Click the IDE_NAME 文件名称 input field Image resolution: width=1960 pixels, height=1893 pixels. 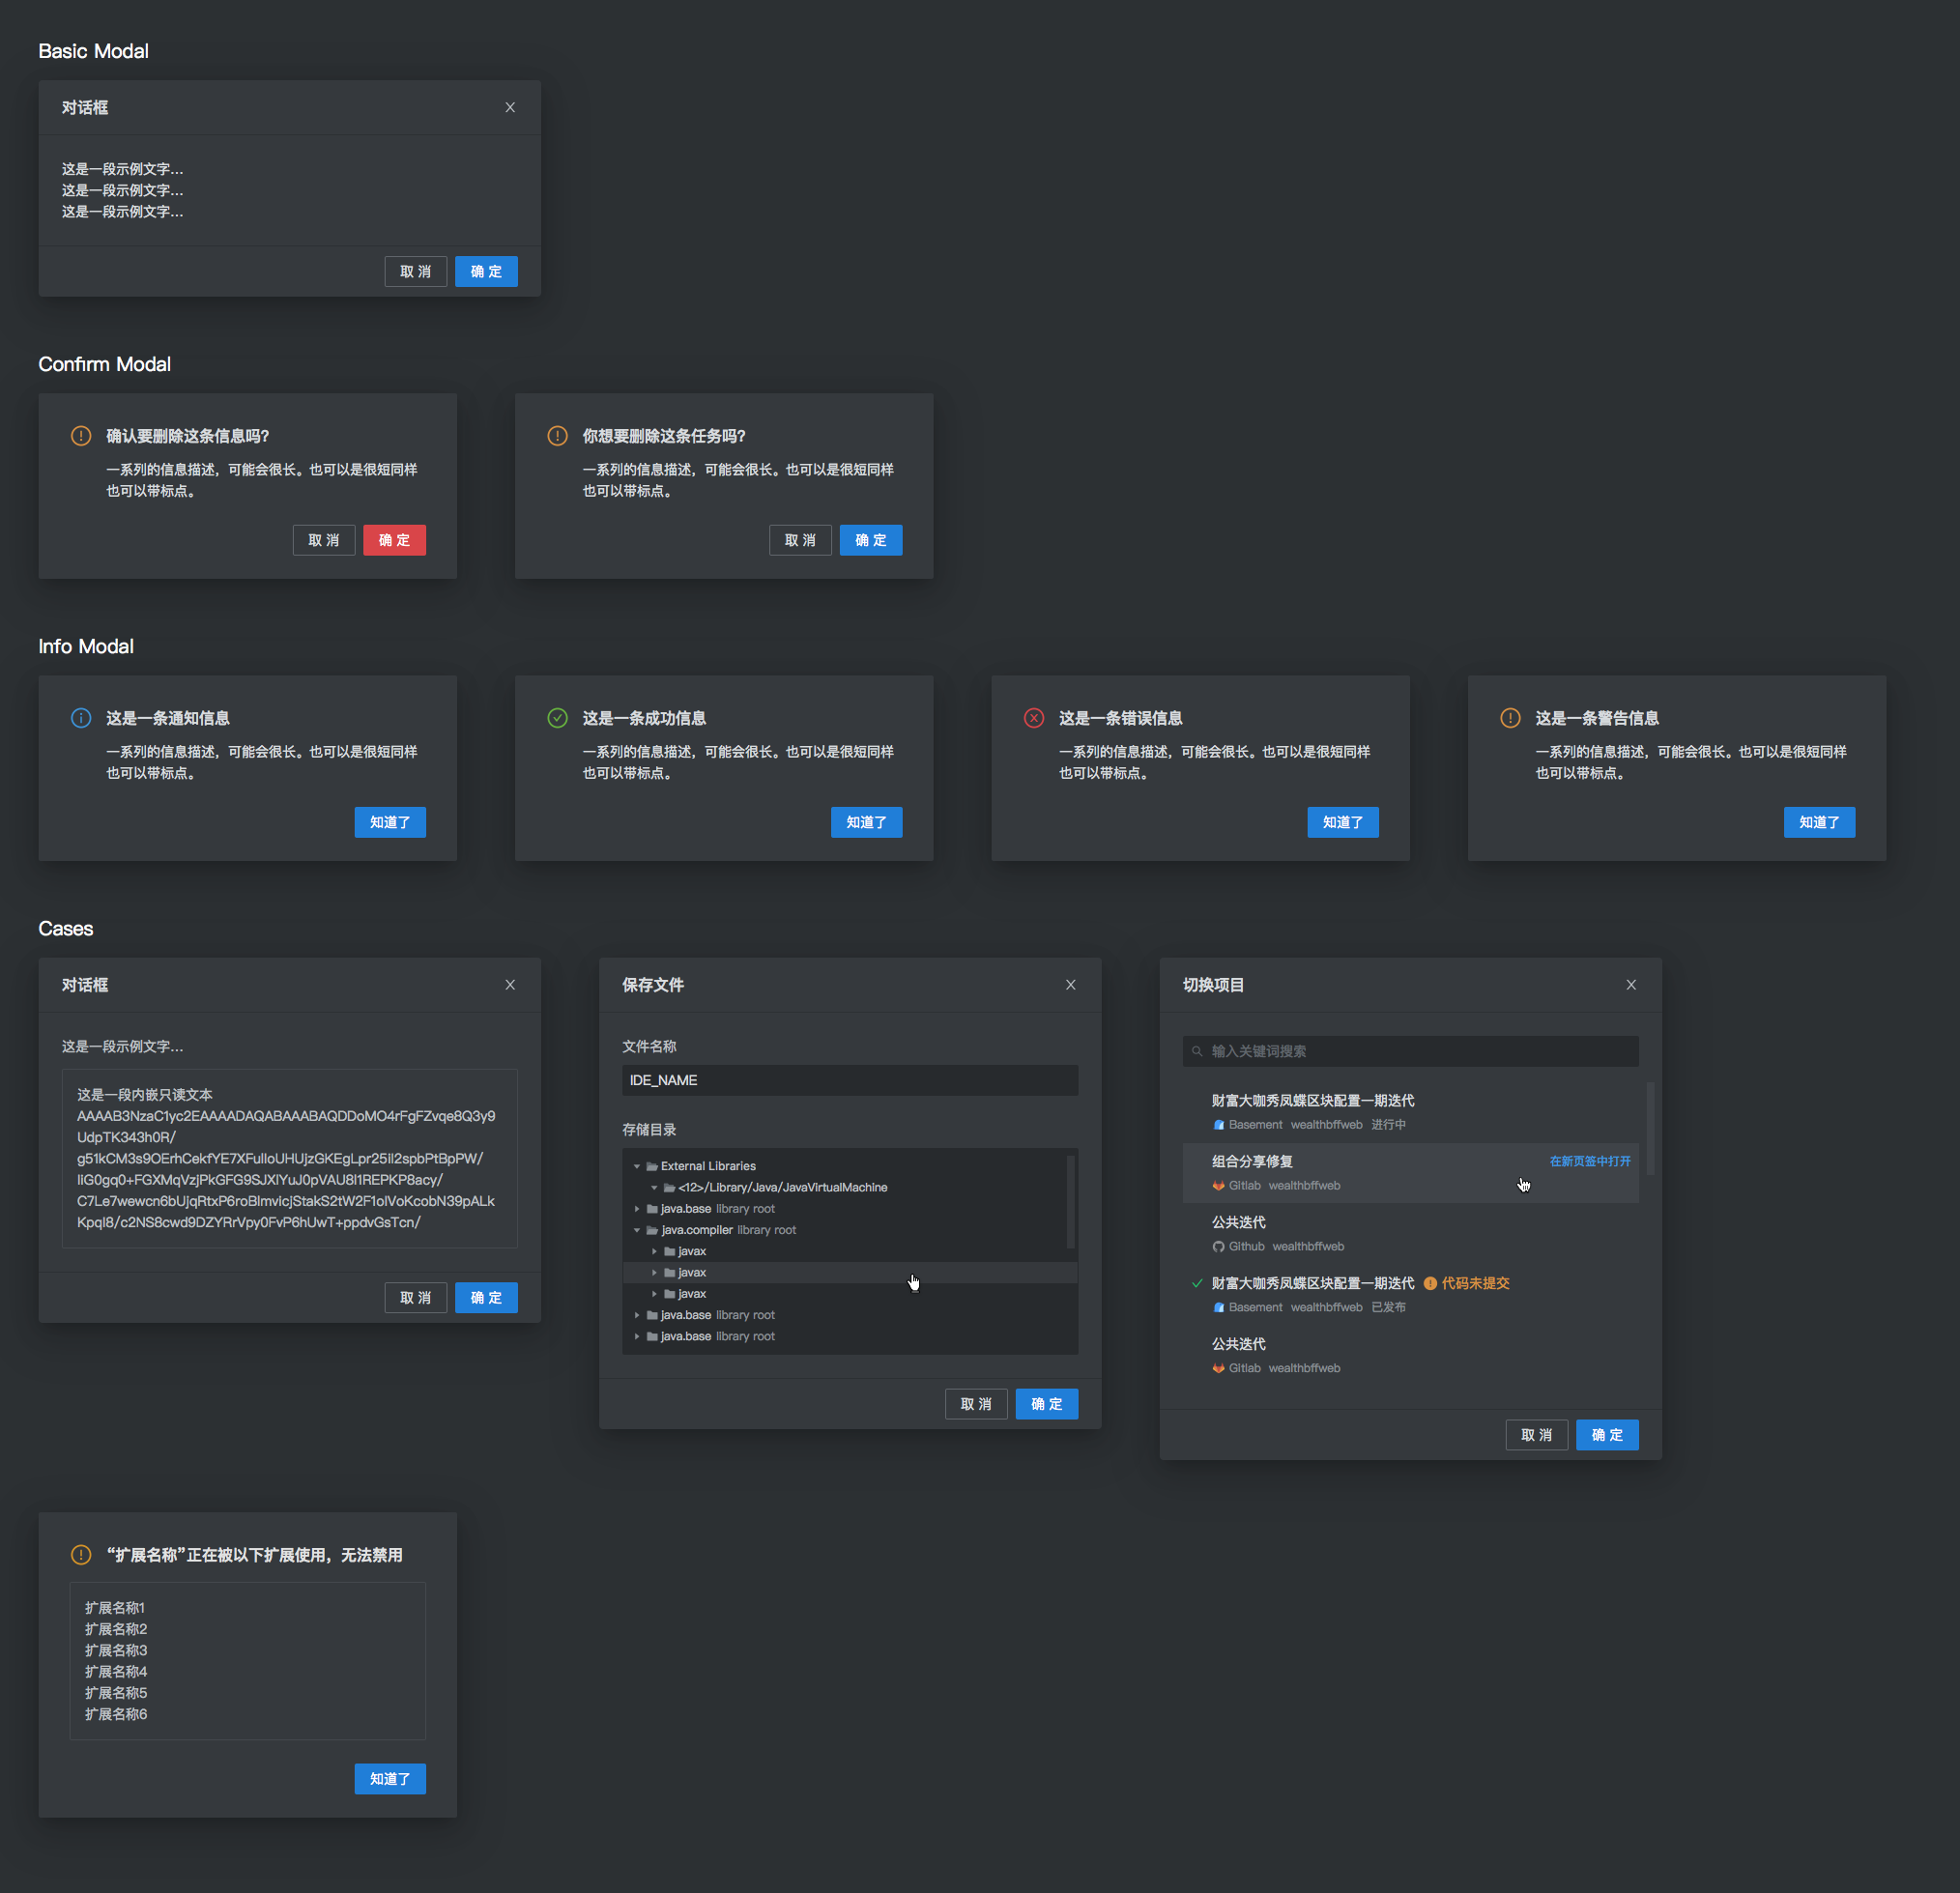point(849,1080)
